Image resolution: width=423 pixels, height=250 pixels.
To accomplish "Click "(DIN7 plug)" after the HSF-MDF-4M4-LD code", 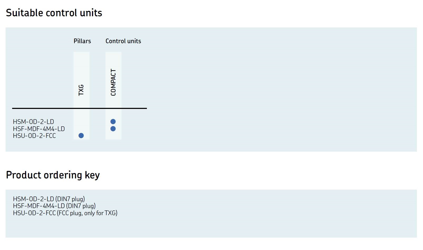I will [x=81, y=206].
